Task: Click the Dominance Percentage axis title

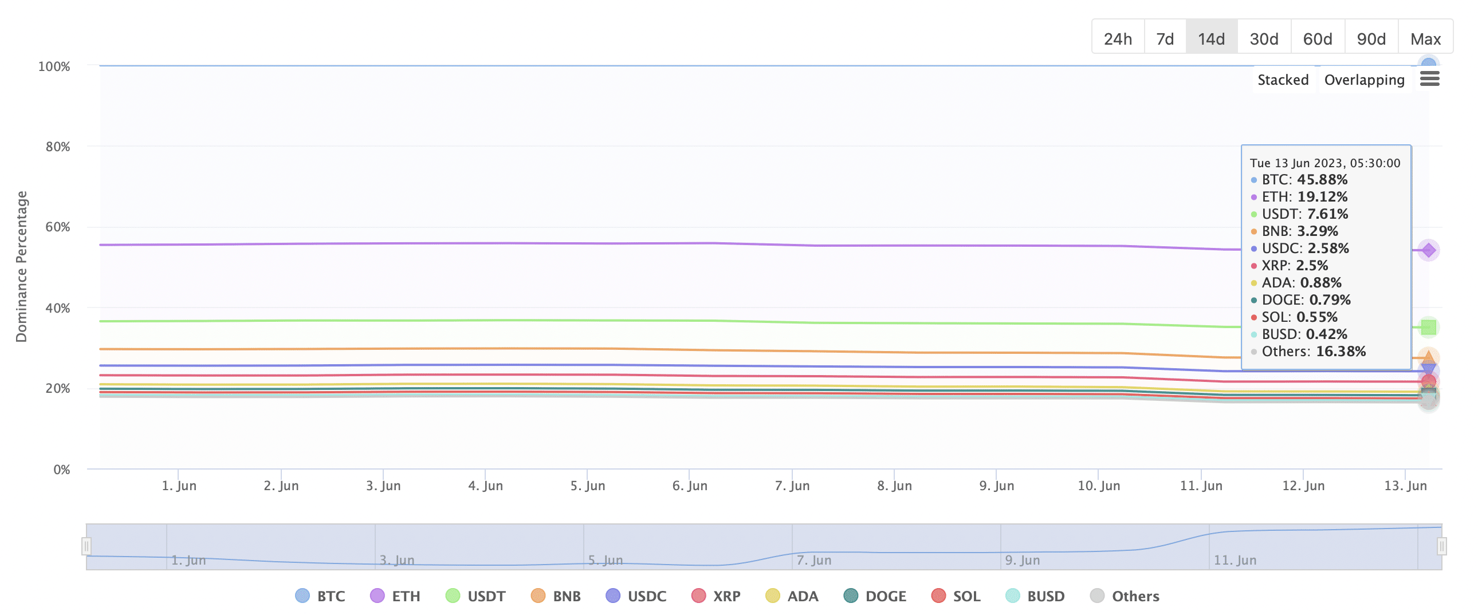Action: click(21, 266)
